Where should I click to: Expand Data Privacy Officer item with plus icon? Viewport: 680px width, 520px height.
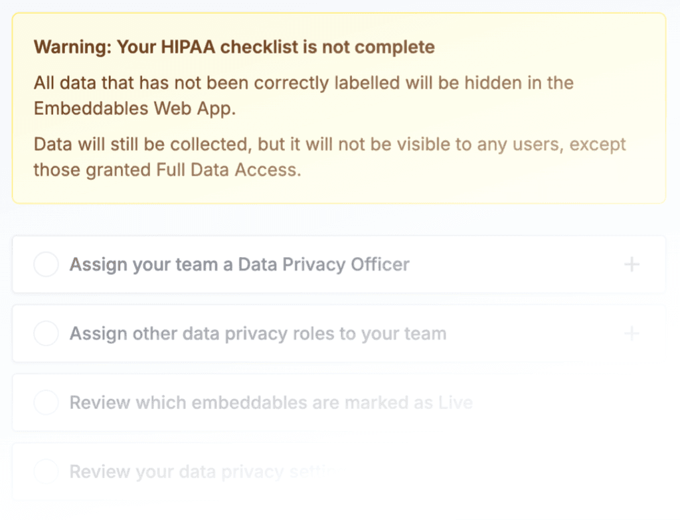(x=632, y=264)
